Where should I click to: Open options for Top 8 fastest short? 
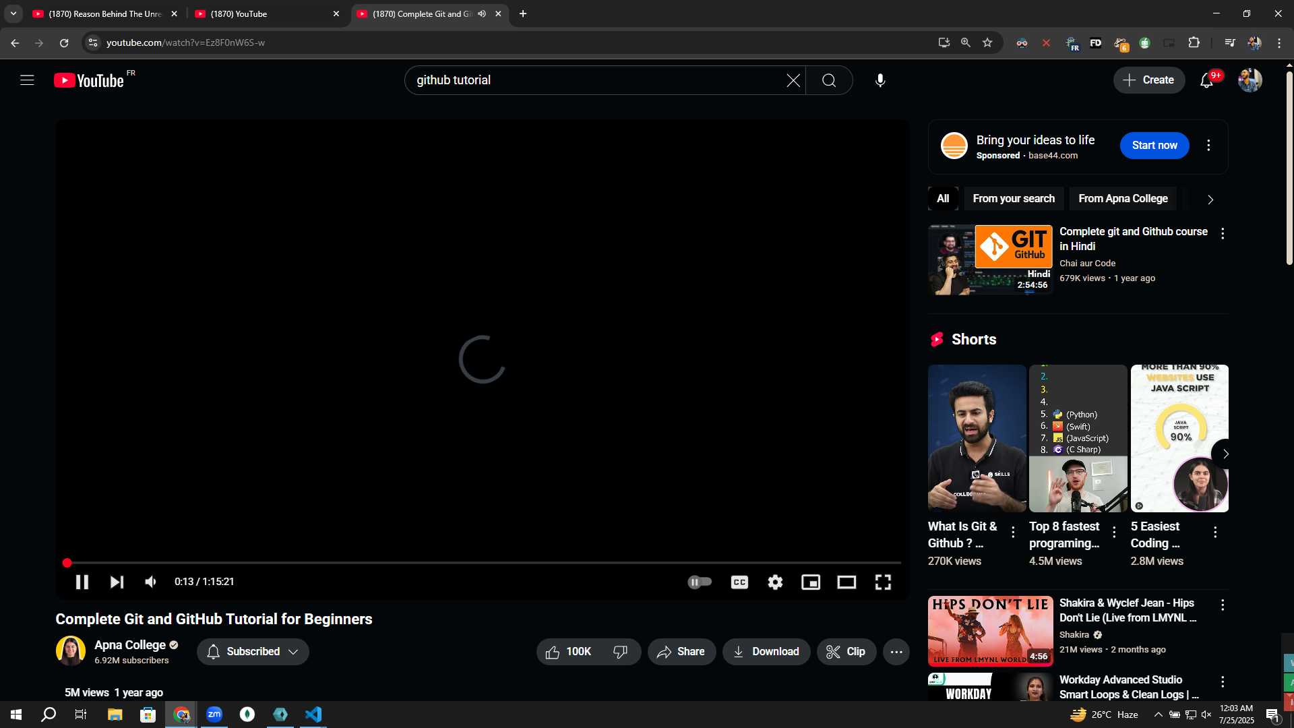coord(1114,533)
